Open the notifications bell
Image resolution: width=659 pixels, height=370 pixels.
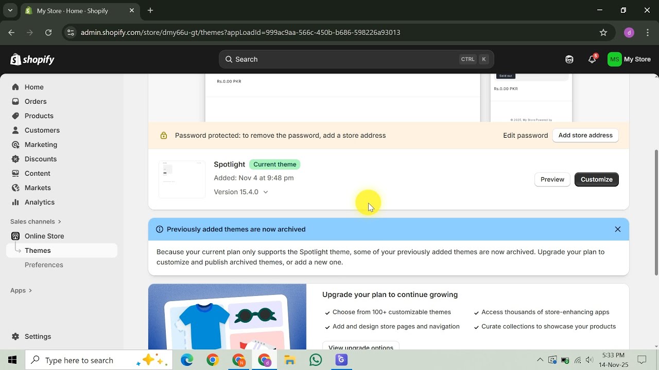click(x=592, y=59)
